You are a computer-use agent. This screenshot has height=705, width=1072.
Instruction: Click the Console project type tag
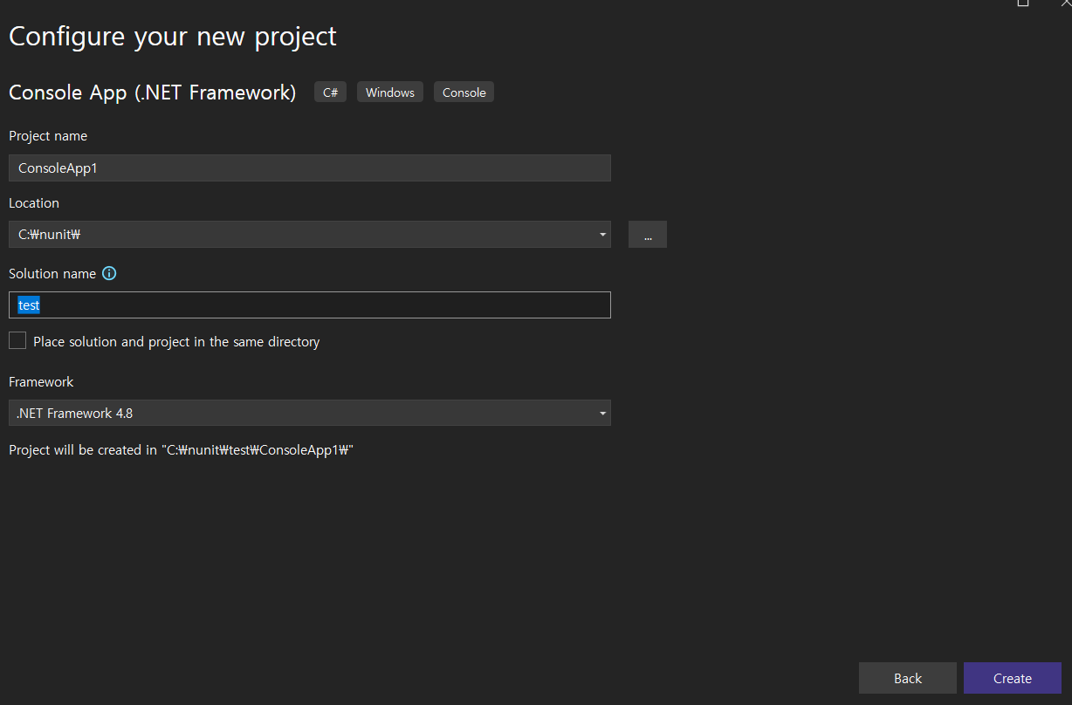(x=464, y=92)
